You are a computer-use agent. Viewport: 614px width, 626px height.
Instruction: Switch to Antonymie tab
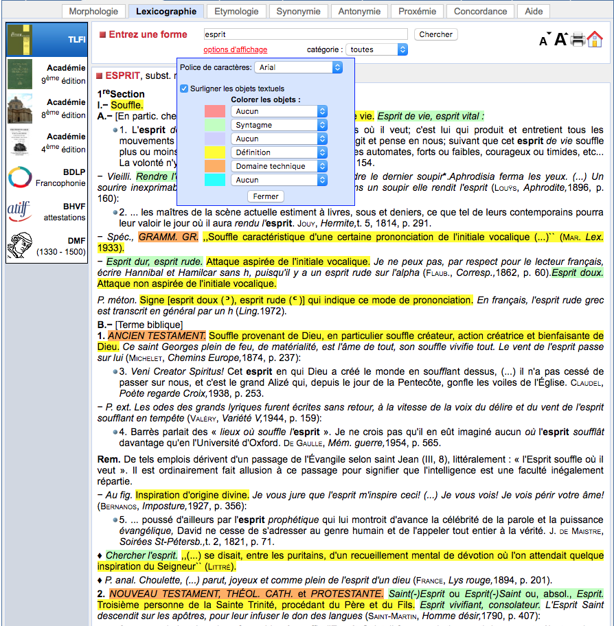[x=359, y=11]
